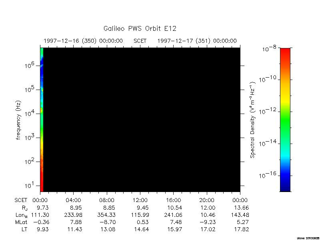Click the "08:00" time tick label

pos(107,200)
